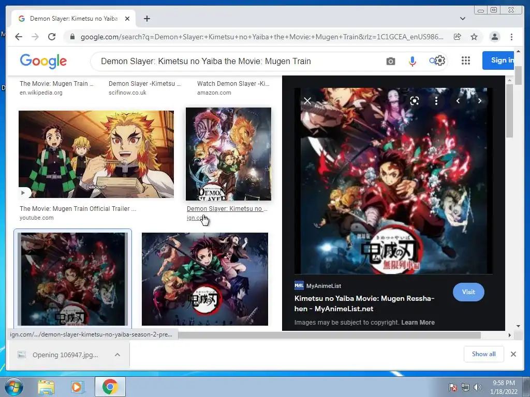Go back to the previous page
This screenshot has height=397, width=530.
click(19, 37)
